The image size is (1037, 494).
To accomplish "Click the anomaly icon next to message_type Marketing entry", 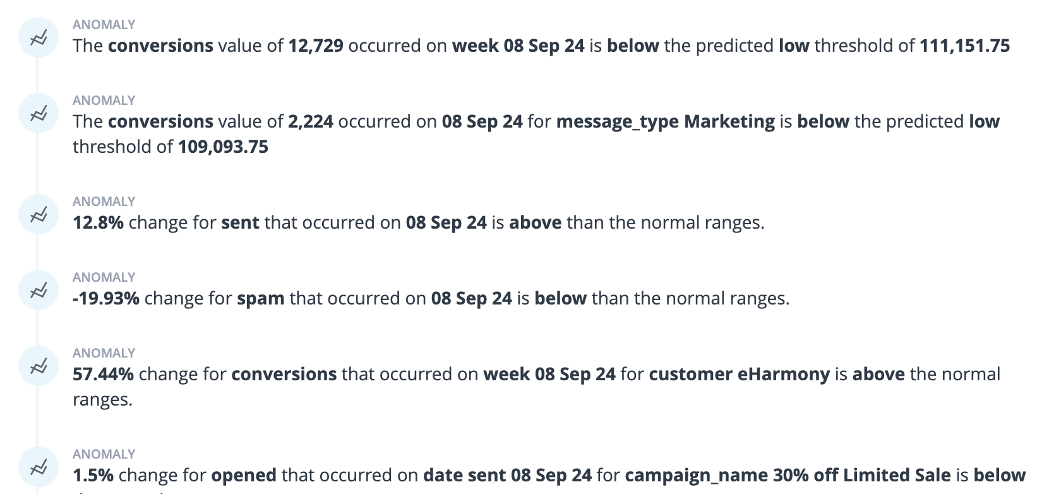I will (39, 114).
